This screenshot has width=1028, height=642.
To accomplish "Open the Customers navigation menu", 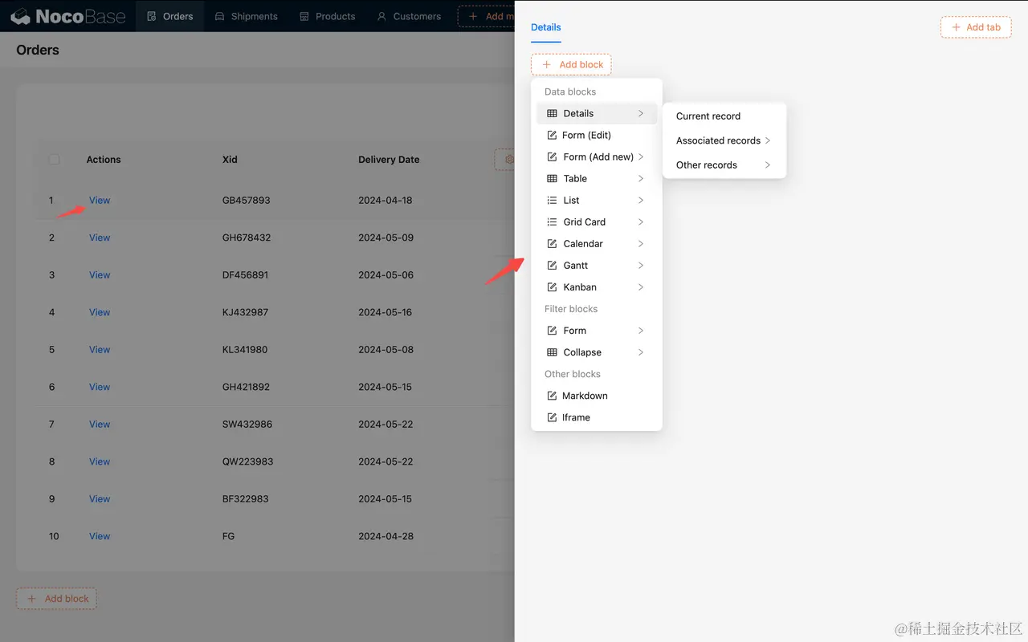I will click(x=409, y=16).
